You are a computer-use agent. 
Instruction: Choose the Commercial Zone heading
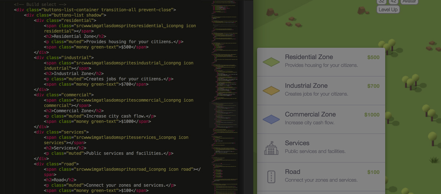311,114
